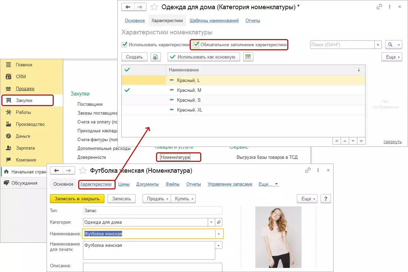Open the Категория field's open-form icon

219,222
